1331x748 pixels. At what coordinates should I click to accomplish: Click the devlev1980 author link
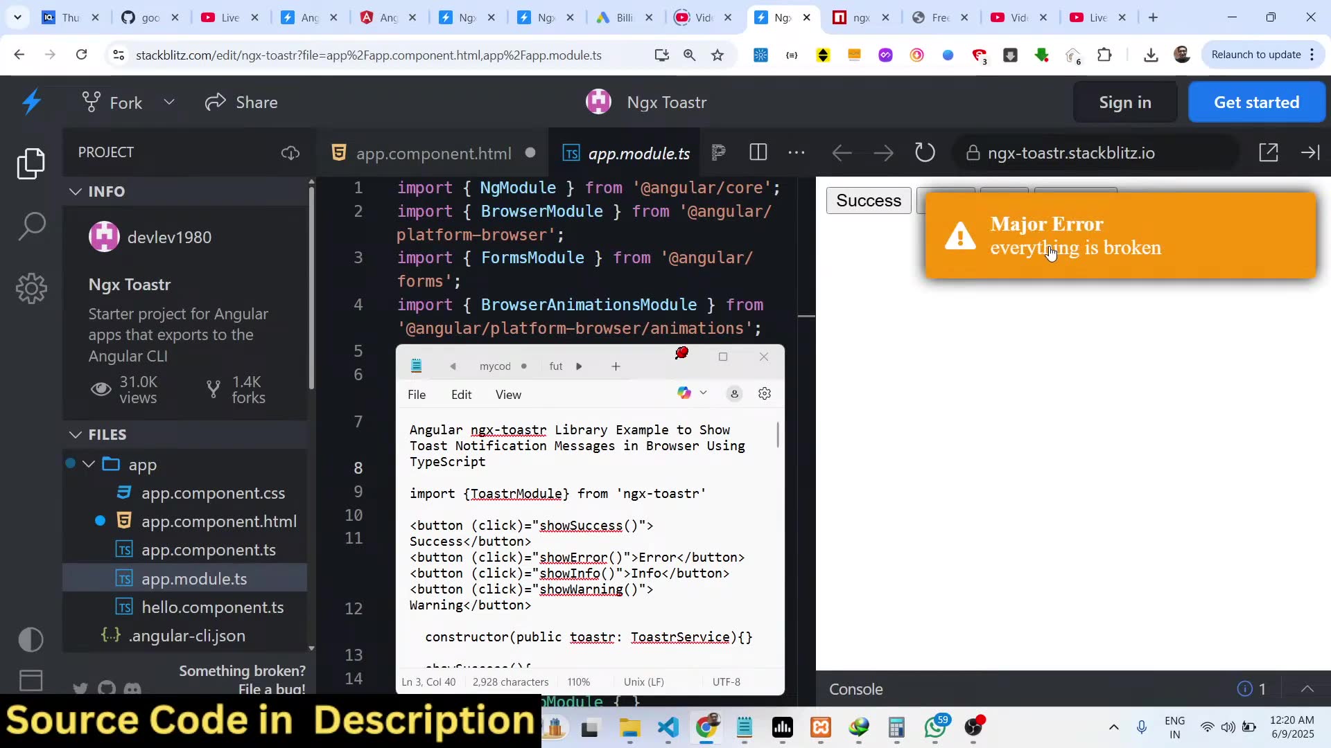tap(169, 238)
